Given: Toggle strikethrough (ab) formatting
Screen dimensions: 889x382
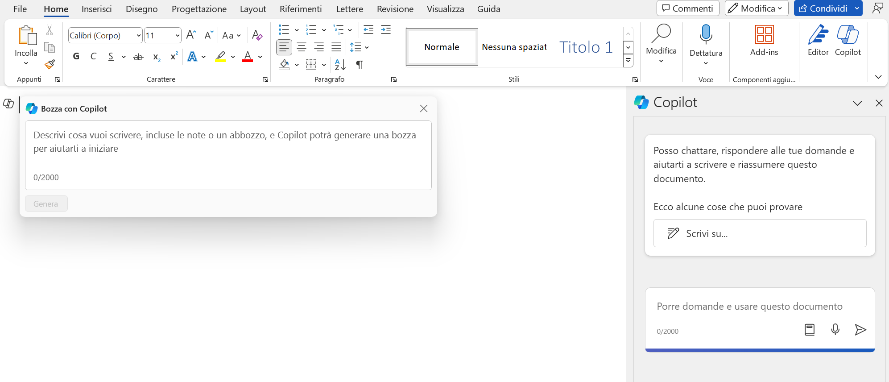Looking at the screenshot, I should tap(138, 57).
